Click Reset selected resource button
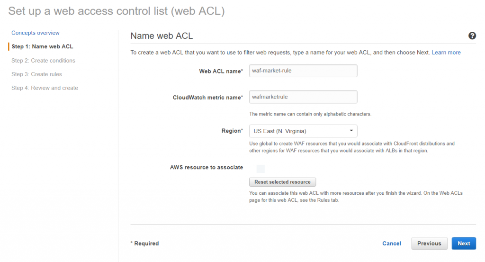 pos(282,182)
